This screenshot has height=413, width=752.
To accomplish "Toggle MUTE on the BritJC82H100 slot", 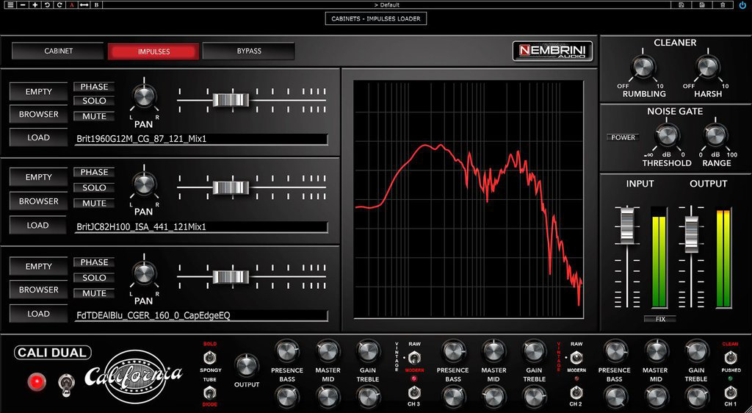I will pos(94,204).
